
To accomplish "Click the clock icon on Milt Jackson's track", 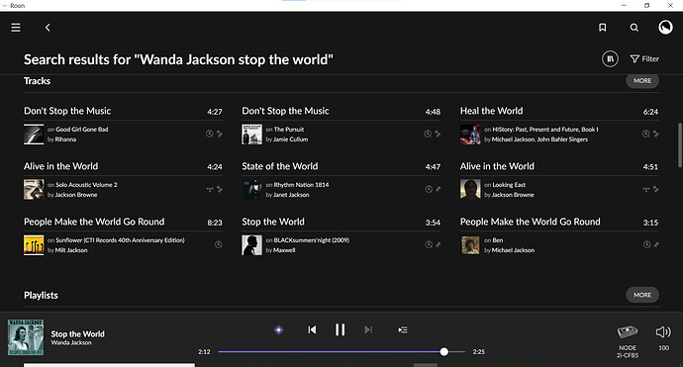I will tap(219, 244).
